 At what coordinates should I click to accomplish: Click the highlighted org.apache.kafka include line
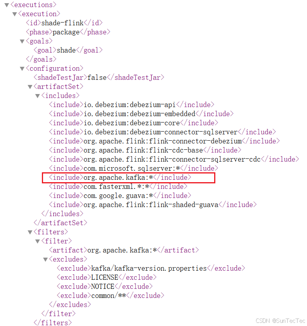pos(120,177)
